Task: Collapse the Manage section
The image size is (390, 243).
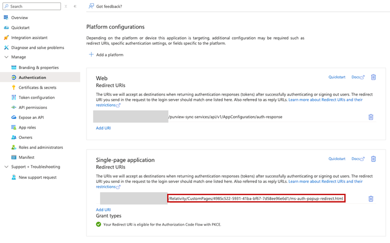Action: point(7,57)
